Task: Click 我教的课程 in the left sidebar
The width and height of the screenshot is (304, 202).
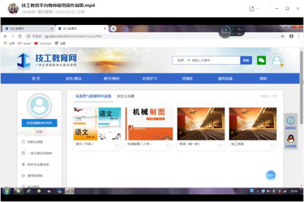Action: click(35, 142)
